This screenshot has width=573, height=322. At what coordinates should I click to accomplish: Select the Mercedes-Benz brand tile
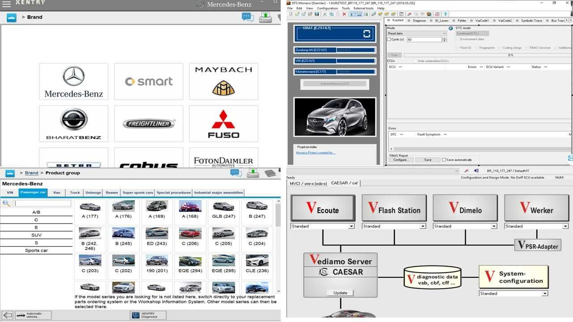click(x=73, y=81)
